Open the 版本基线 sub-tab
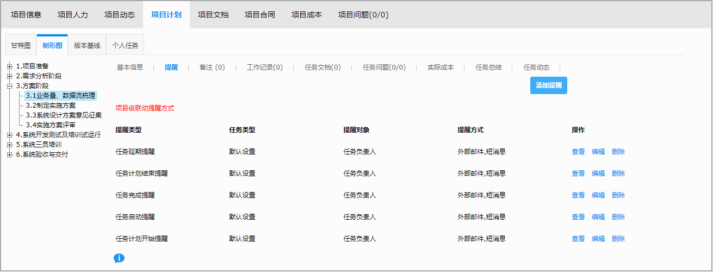Image resolution: width=713 pixels, height=272 pixels. point(87,46)
